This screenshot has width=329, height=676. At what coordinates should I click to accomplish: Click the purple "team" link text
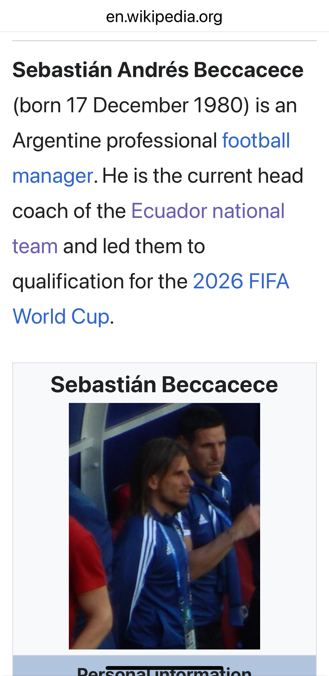point(35,246)
